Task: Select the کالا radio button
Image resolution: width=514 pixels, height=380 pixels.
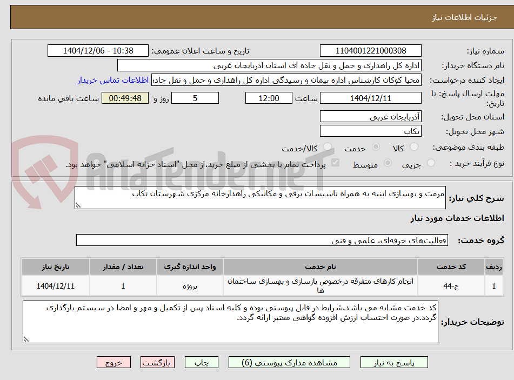Action: tap(414, 147)
